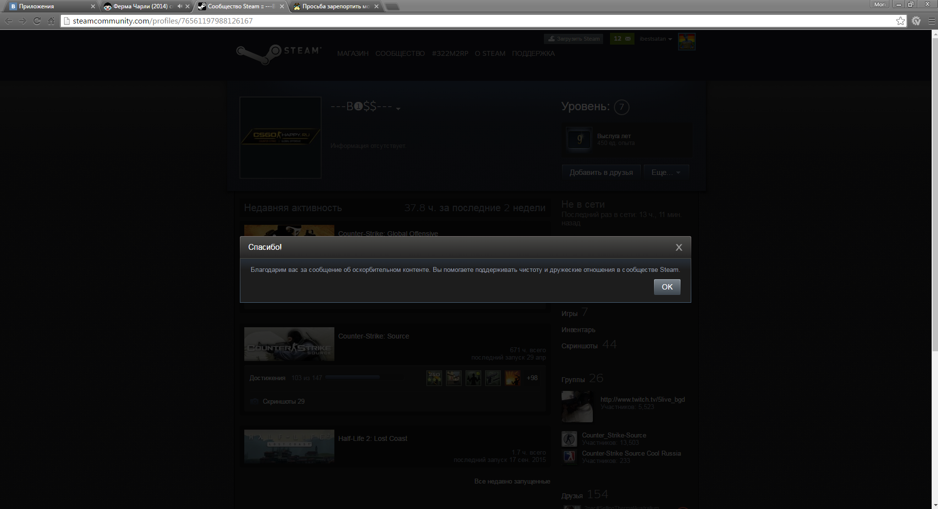
Task: Click the Counter-Strike Source Cool Russia group icon
Action: pyautogui.click(x=569, y=457)
